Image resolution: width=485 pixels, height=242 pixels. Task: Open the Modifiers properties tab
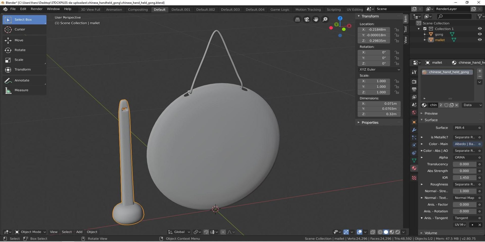pyautogui.click(x=414, y=130)
